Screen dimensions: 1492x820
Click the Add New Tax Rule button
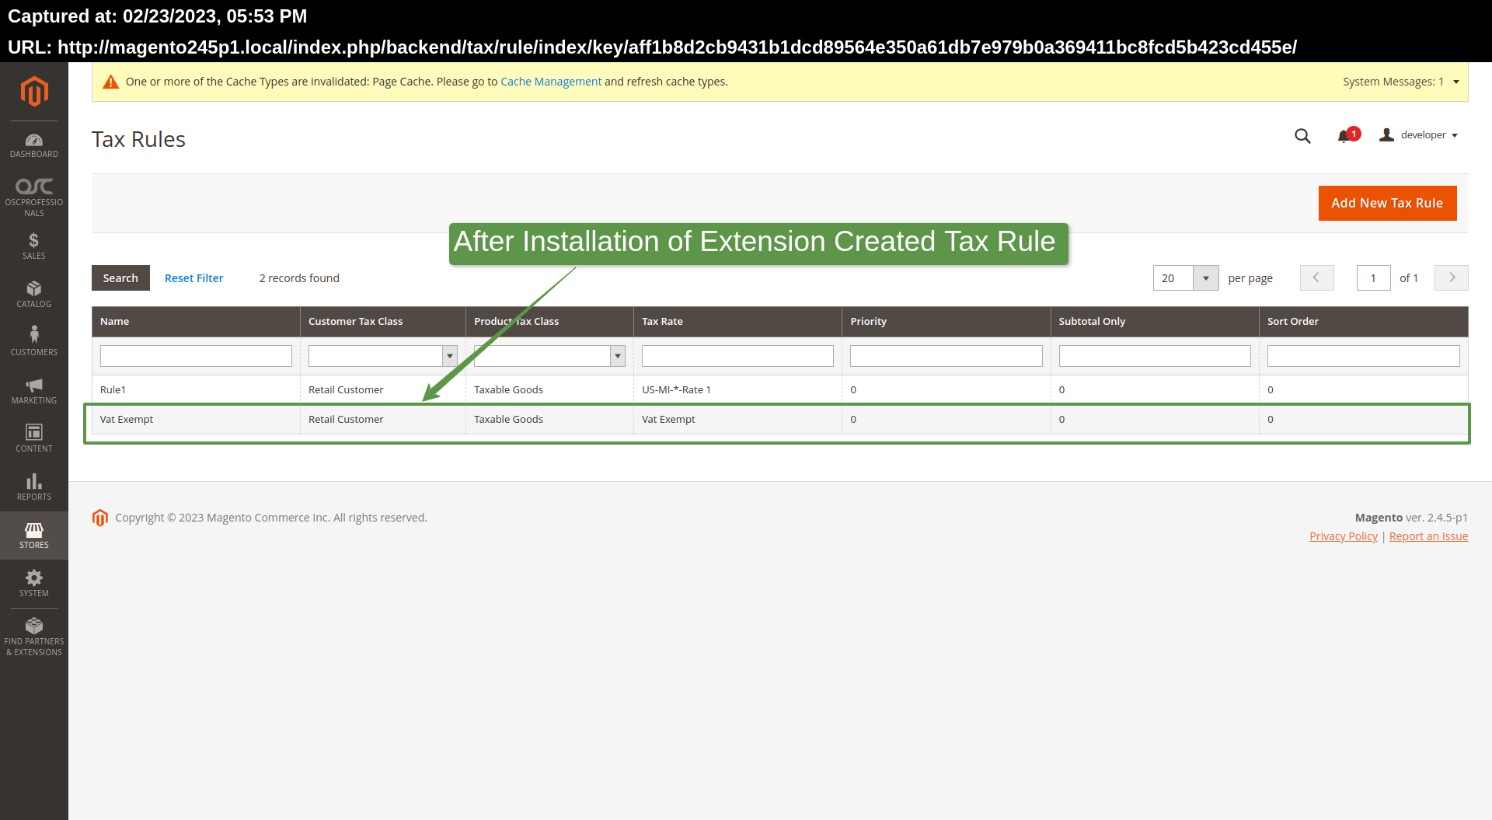(1387, 203)
